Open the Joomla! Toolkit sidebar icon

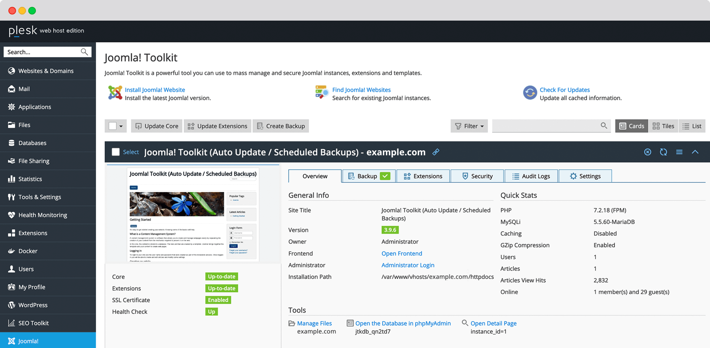coord(11,341)
